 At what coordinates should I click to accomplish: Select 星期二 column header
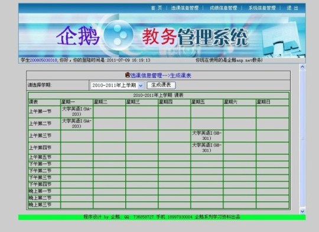pos(109,102)
